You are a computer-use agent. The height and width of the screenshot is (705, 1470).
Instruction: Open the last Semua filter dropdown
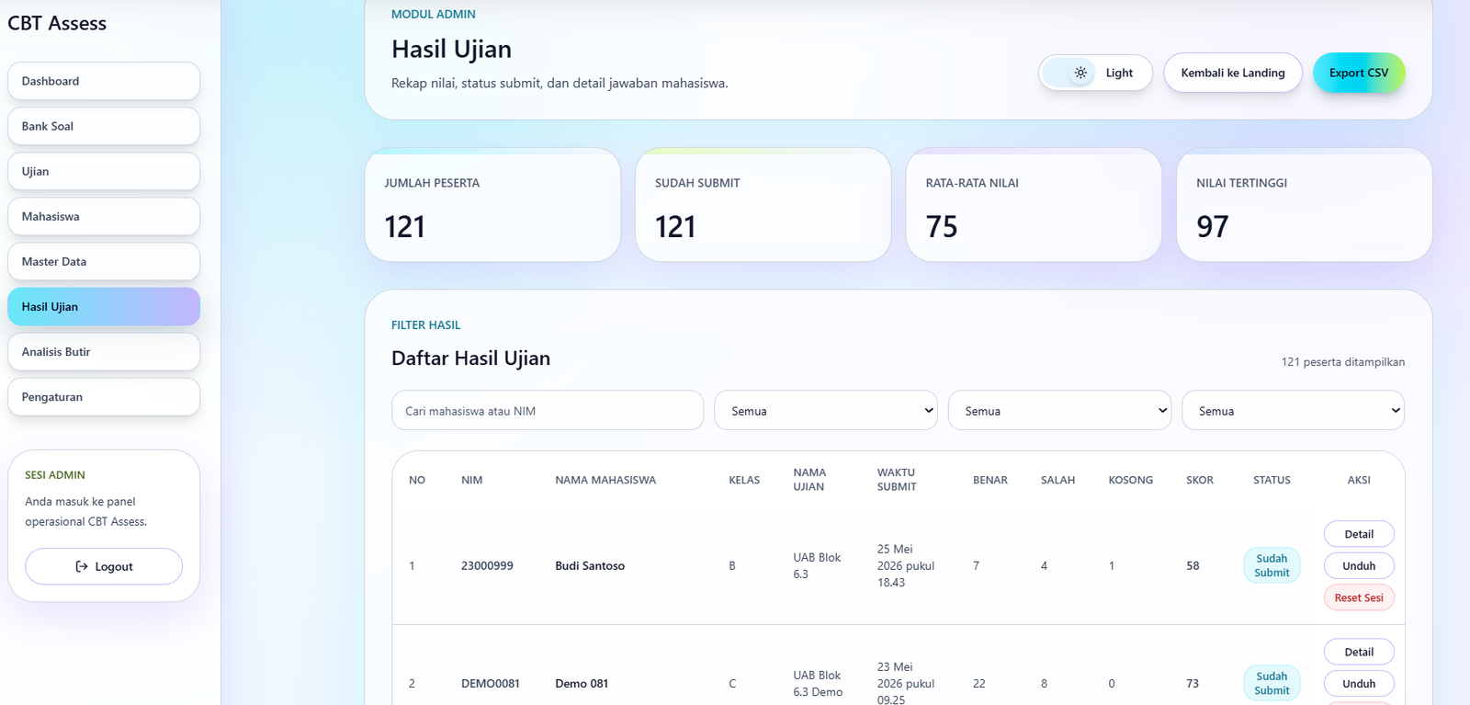(x=1293, y=411)
